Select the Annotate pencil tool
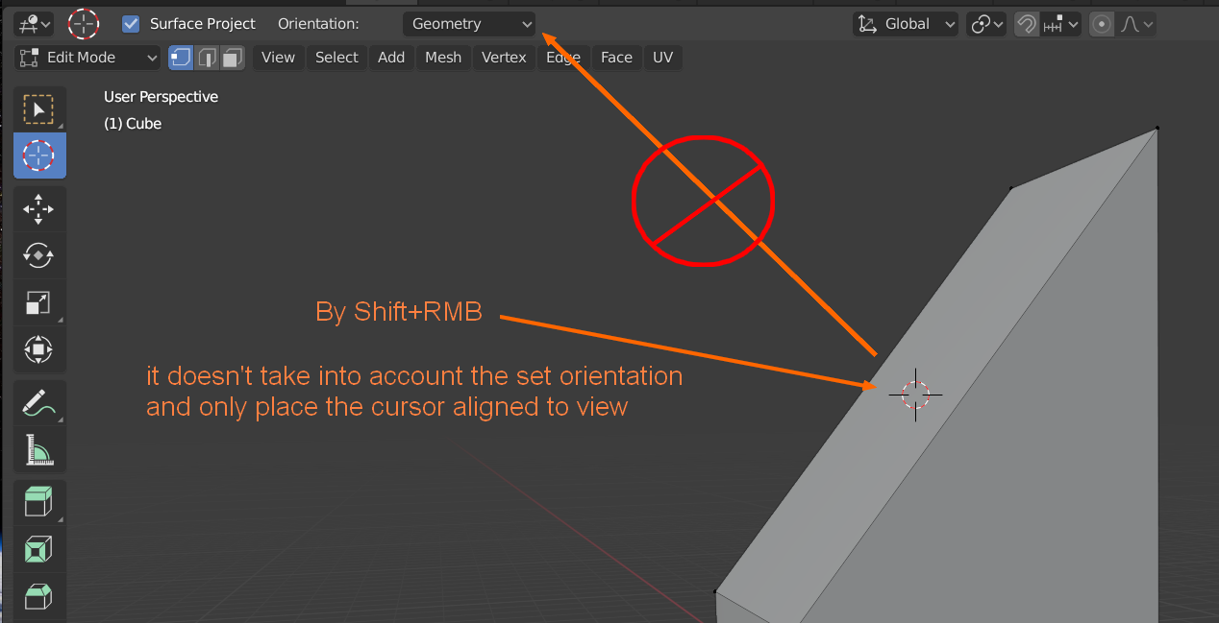The image size is (1219, 623). (39, 403)
